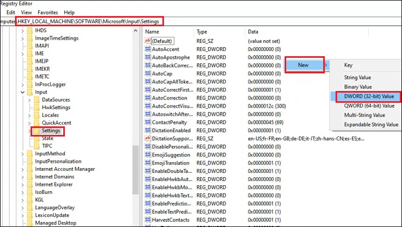The height and width of the screenshot is (227, 402).
Task: Select the HwkSettings key label
Action: click(56, 108)
